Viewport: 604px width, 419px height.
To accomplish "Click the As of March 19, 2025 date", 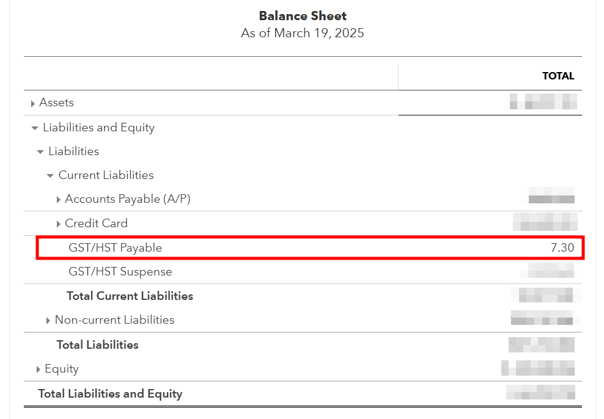I will [x=303, y=33].
